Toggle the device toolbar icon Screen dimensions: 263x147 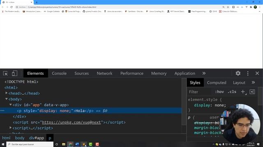tap(14, 73)
